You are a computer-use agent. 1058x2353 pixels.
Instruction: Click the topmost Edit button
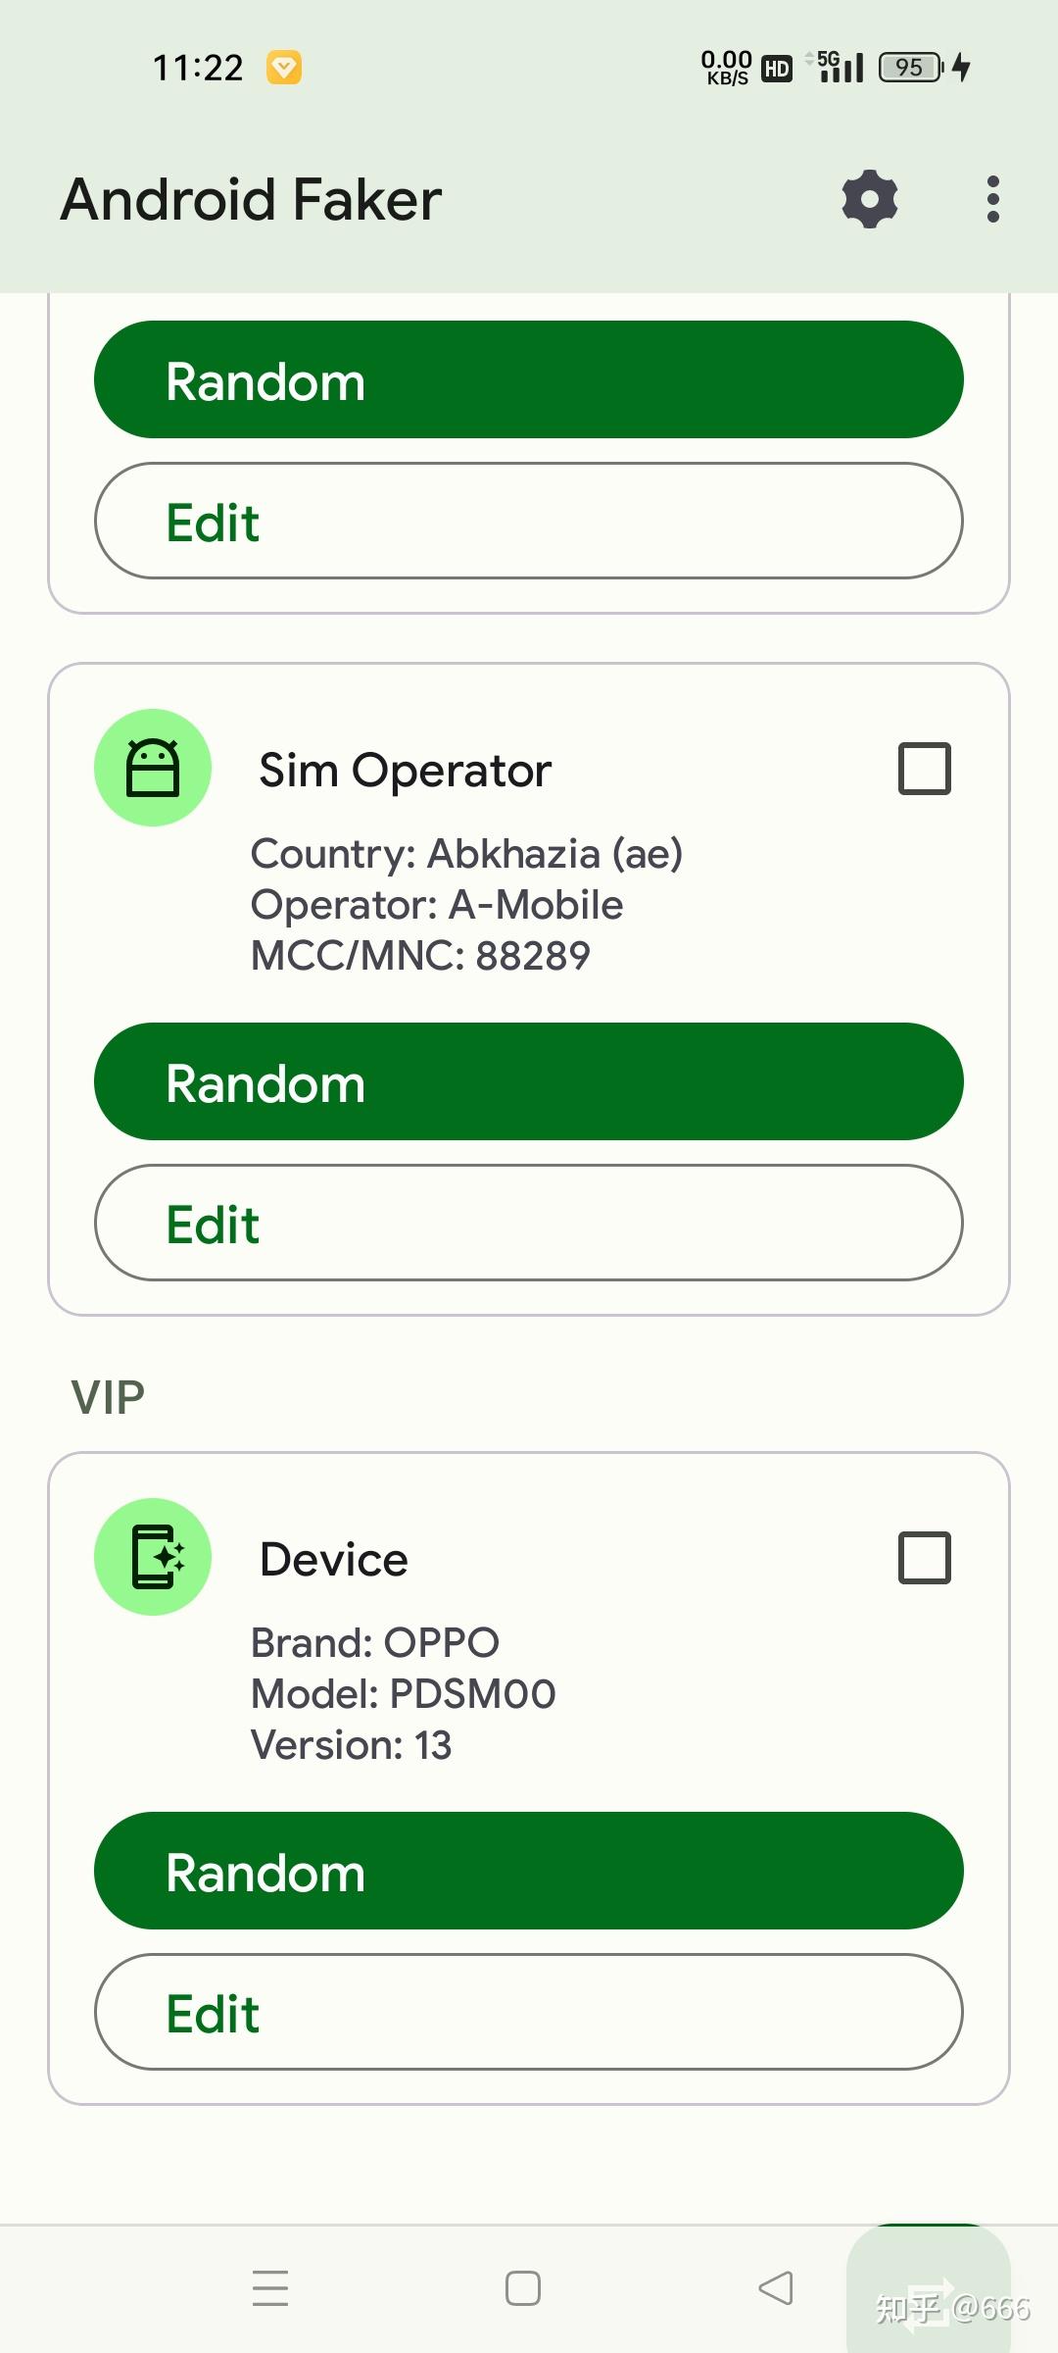[x=529, y=521]
